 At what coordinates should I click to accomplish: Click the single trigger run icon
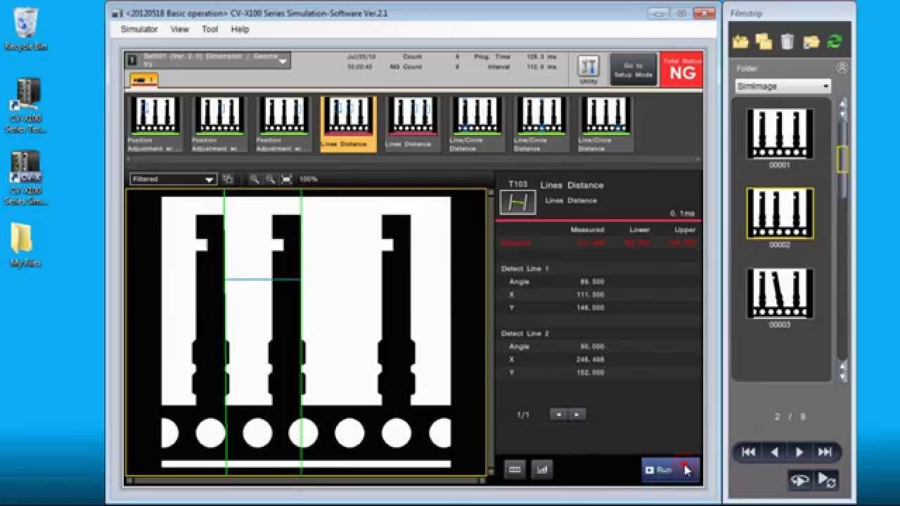click(x=799, y=480)
